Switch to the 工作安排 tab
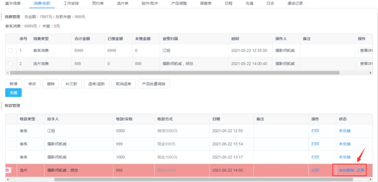 [x=72, y=3]
